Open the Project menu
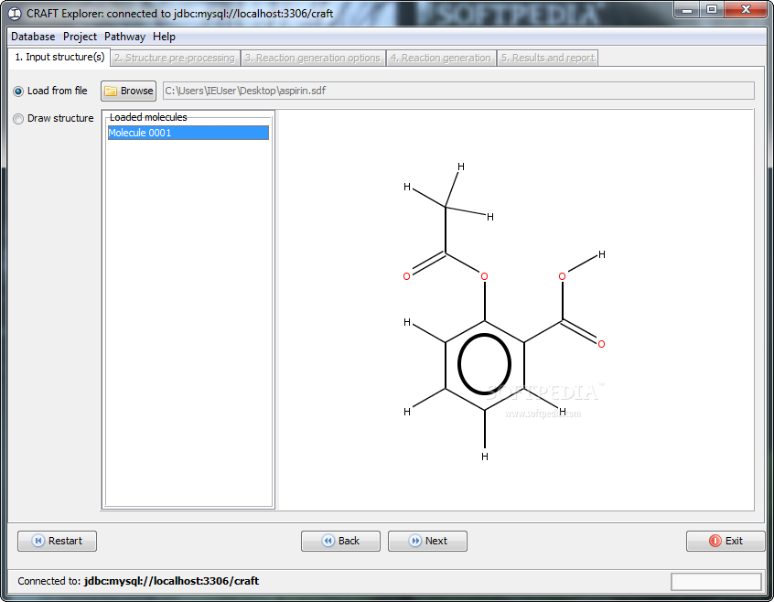The width and height of the screenshot is (774, 602). (80, 37)
